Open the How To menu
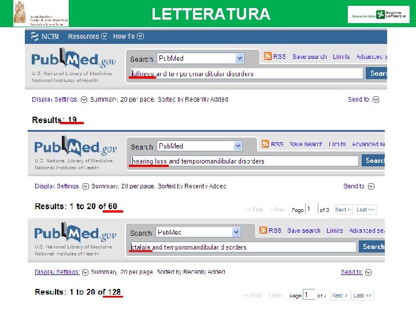 pyautogui.click(x=124, y=36)
